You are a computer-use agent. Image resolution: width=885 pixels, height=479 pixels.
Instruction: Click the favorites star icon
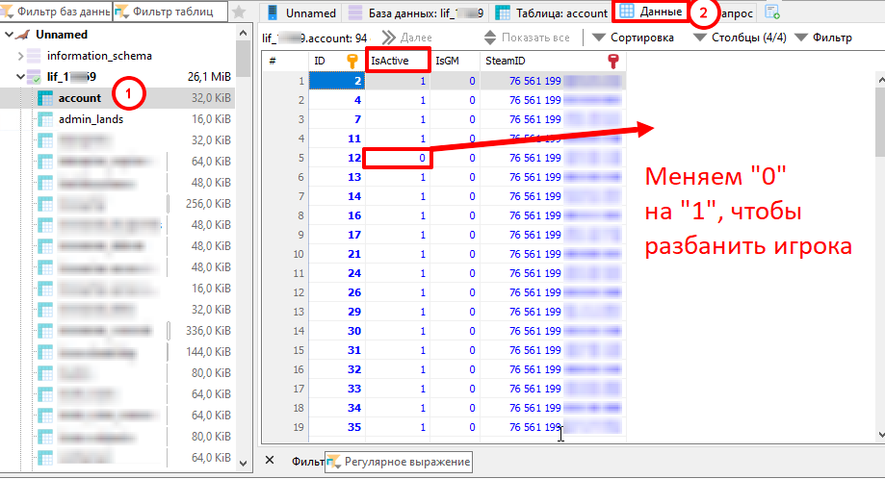[239, 12]
